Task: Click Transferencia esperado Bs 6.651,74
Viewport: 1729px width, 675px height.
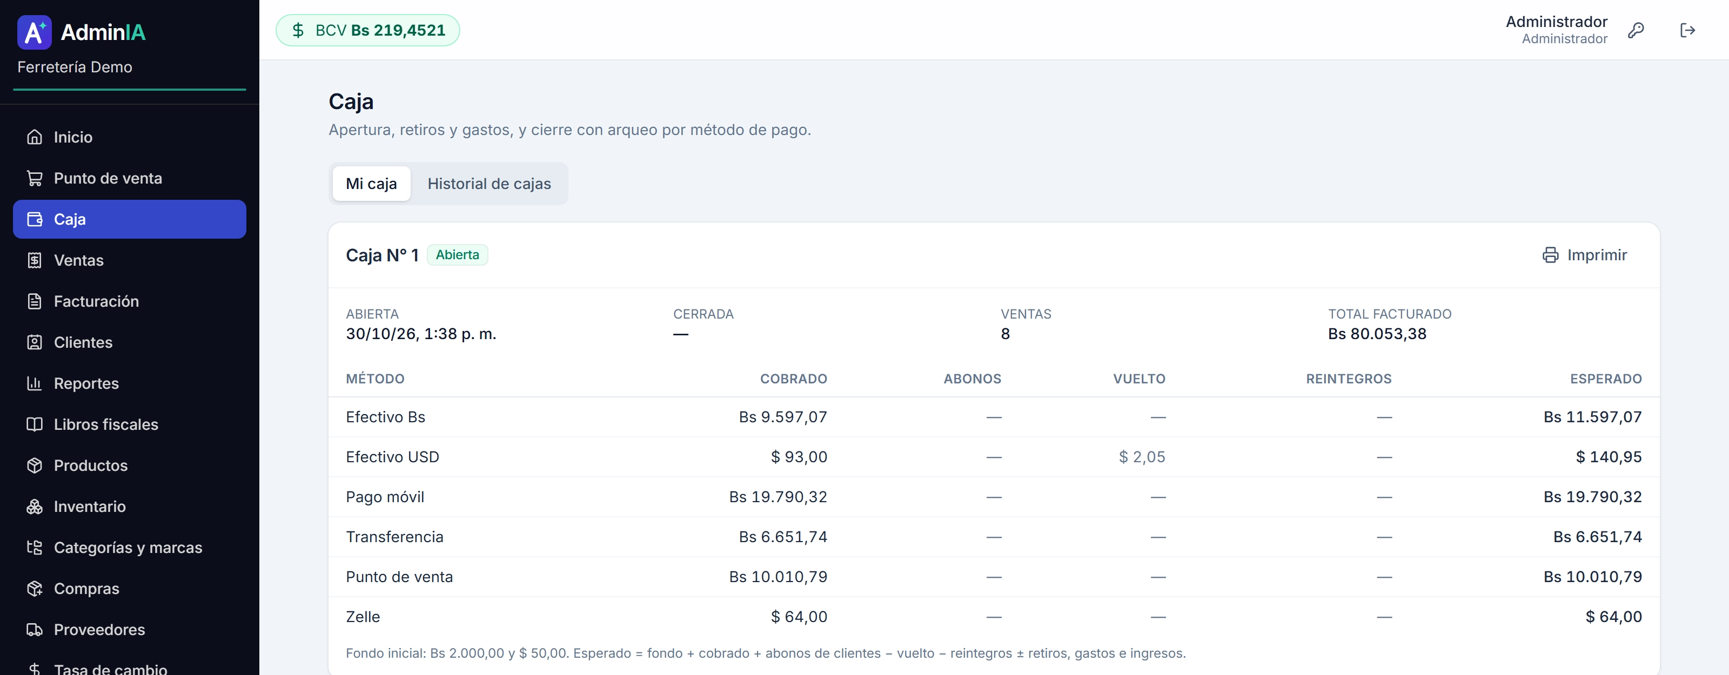Action: 1598,537
